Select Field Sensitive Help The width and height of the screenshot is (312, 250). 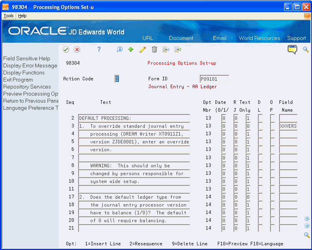click(27, 59)
